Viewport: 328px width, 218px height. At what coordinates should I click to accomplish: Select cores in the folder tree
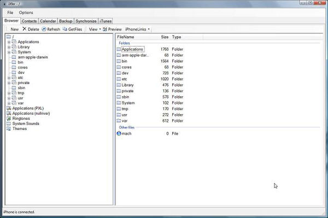(22, 68)
